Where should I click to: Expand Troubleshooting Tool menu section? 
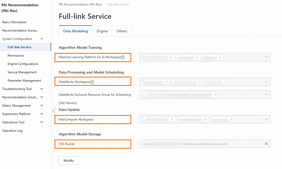[42, 89]
